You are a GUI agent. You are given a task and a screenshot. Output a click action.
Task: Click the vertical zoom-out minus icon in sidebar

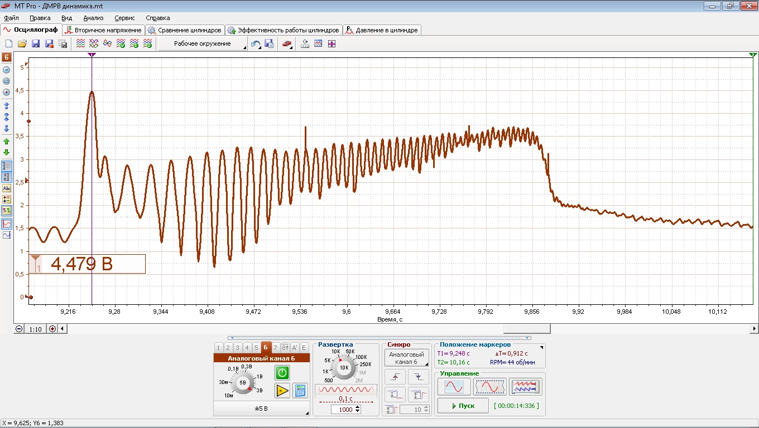(7, 70)
